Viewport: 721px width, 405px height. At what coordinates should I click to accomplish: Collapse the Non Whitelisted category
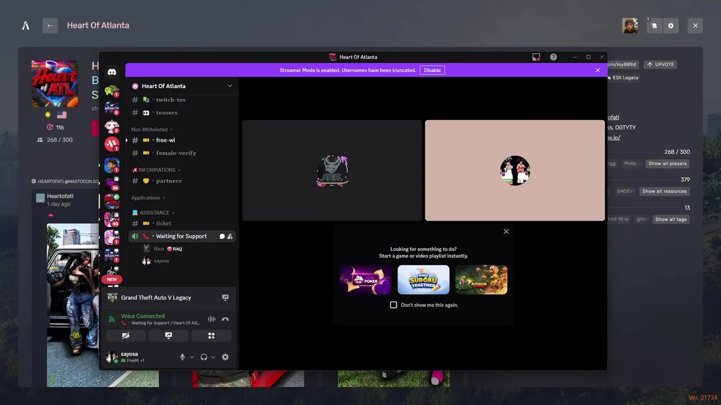(x=152, y=129)
